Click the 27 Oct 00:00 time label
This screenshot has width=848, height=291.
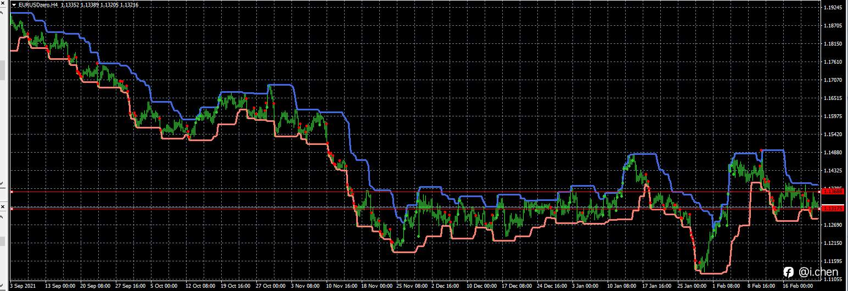271,286
